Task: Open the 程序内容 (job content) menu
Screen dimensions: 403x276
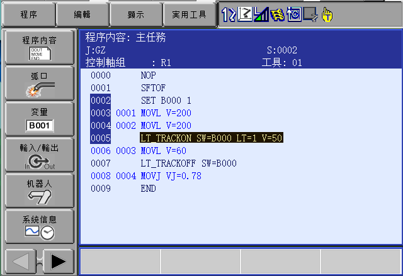Action: [39, 48]
